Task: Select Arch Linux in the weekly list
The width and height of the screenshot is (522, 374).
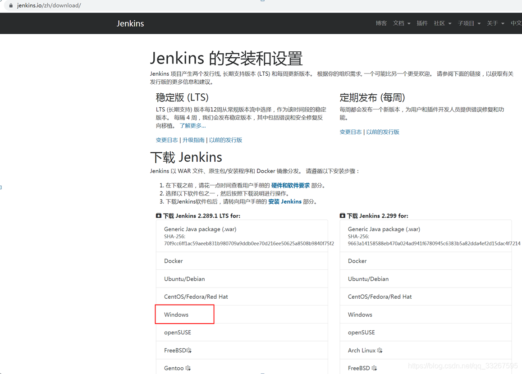Action: point(426,351)
